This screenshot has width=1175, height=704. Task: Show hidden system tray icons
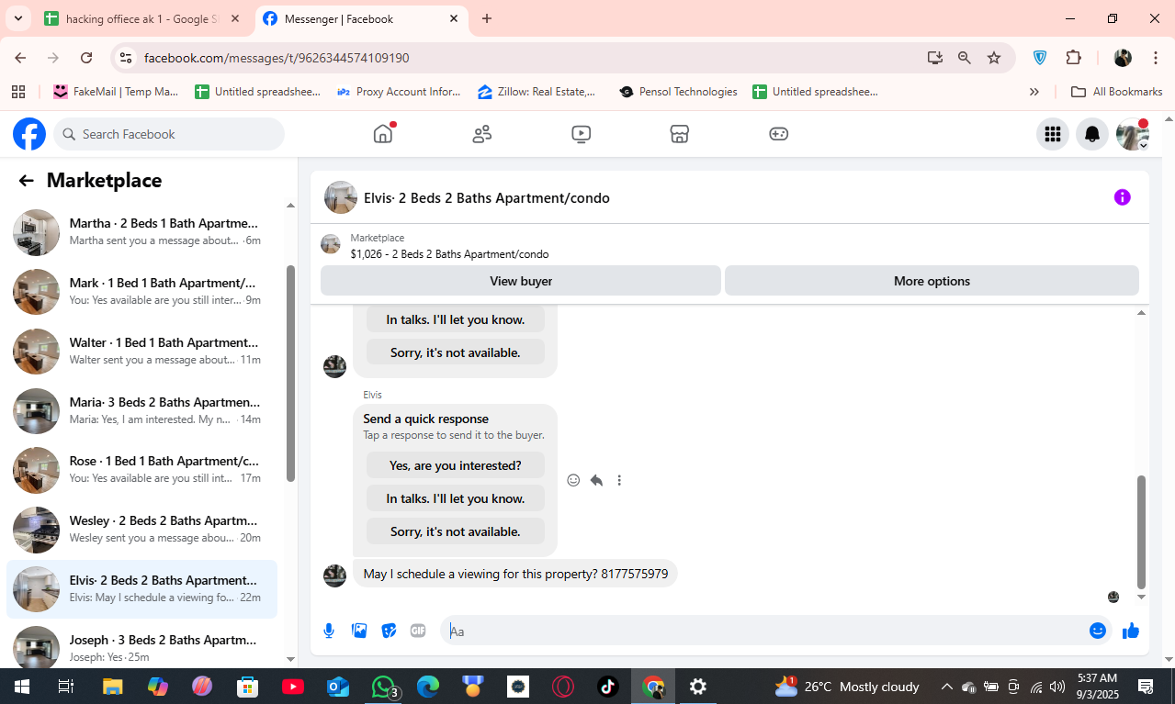947,687
